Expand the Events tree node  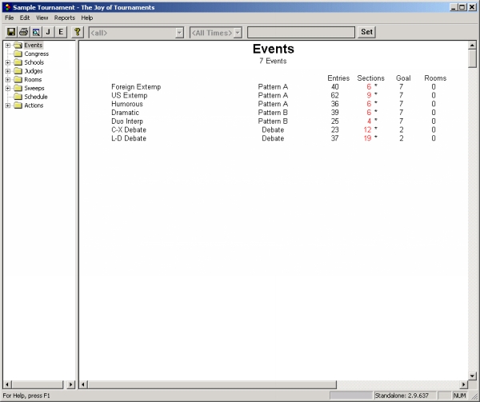click(7, 46)
